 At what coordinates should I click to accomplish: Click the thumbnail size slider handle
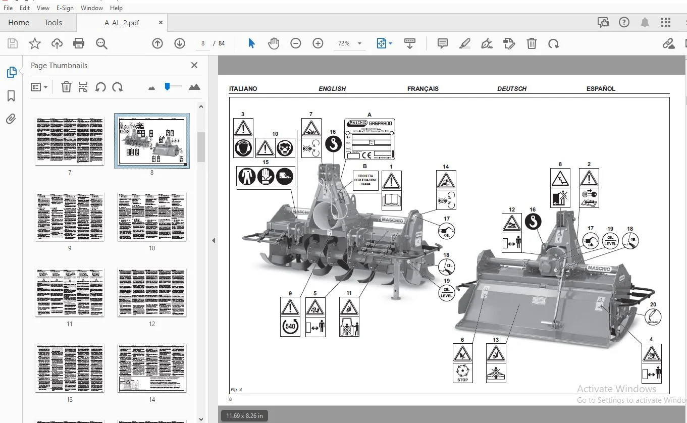pos(168,87)
